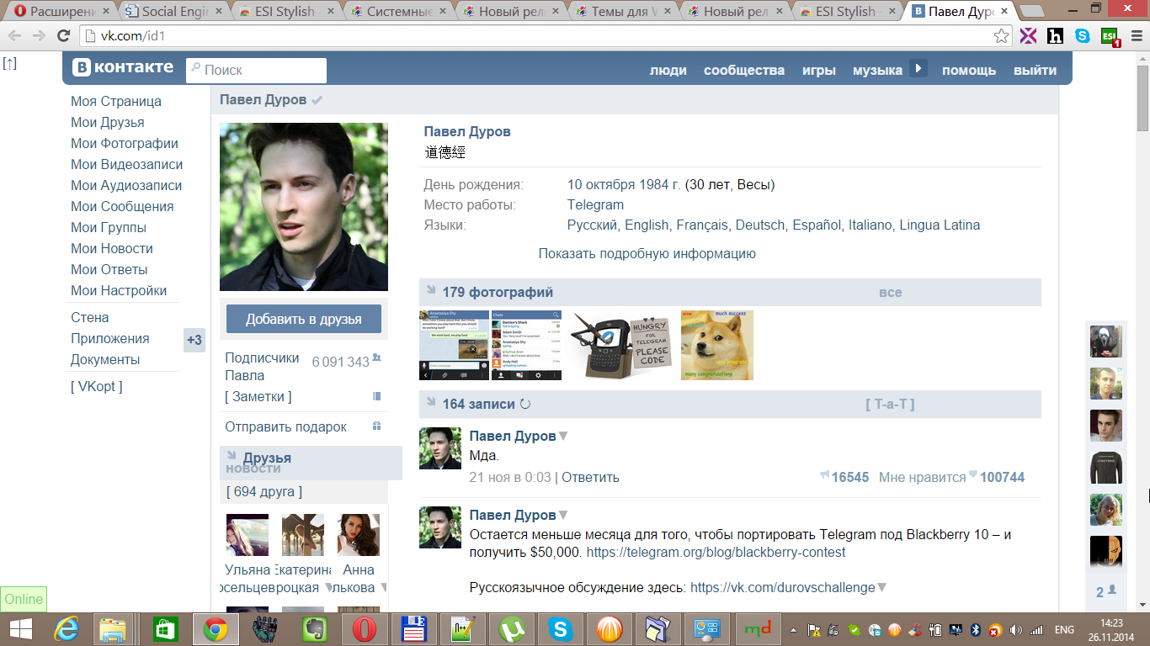This screenshot has height=646, width=1150.
Task: Open the black h extension icon
Action: point(1056,35)
